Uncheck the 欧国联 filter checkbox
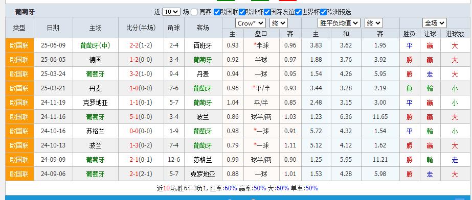The image size is (472, 200). point(217,12)
